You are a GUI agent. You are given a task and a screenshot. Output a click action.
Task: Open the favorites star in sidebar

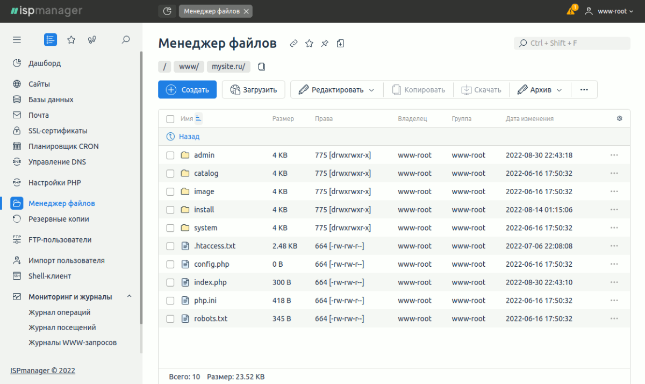(71, 40)
